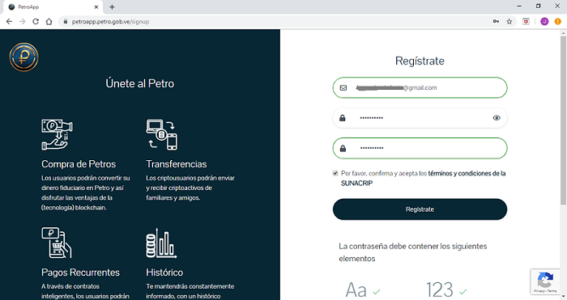
Task: Click the Regístrate submit button
Action: click(420, 209)
